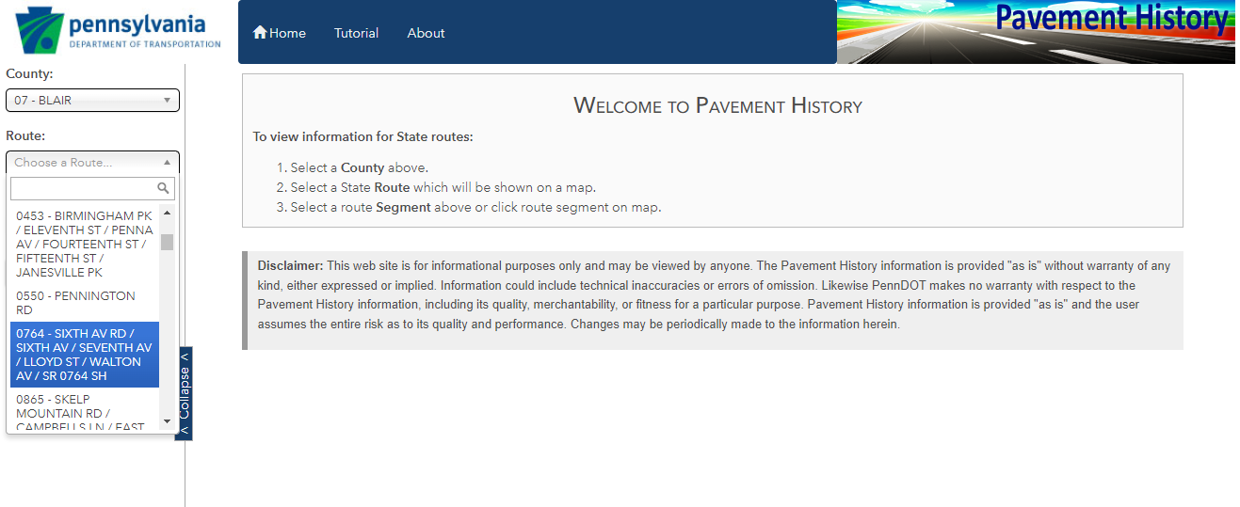The width and height of the screenshot is (1240, 507).
Task: Click the route list scrollbar thumb
Action: click(x=167, y=242)
